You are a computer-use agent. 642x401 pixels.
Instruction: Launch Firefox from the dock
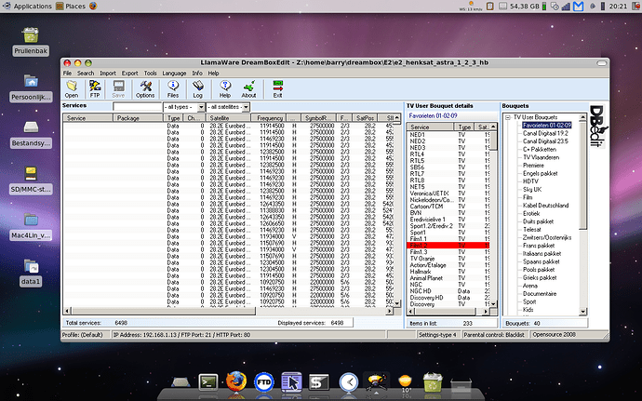[236, 381]
